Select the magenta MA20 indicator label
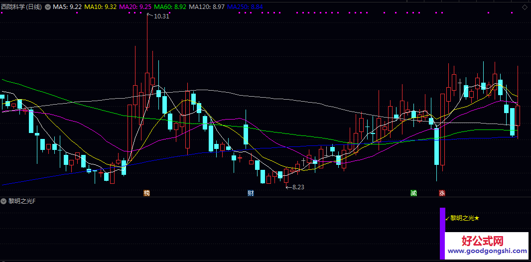 135,7
